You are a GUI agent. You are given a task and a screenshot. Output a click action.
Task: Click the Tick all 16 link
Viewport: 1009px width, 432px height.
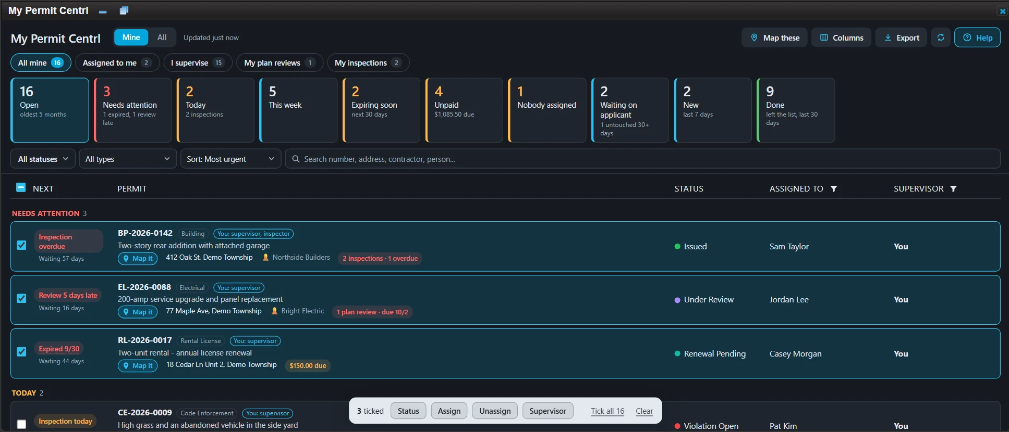tap(607, 411)
